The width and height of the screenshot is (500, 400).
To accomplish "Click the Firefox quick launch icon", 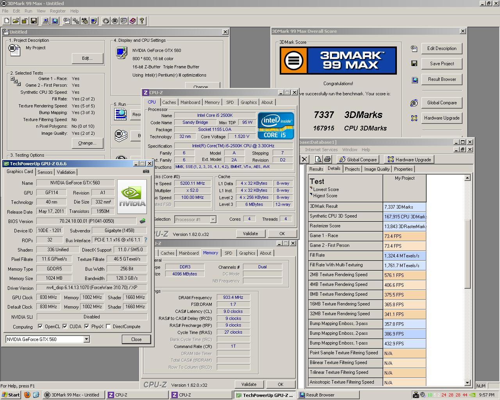I will coord(27,395).
